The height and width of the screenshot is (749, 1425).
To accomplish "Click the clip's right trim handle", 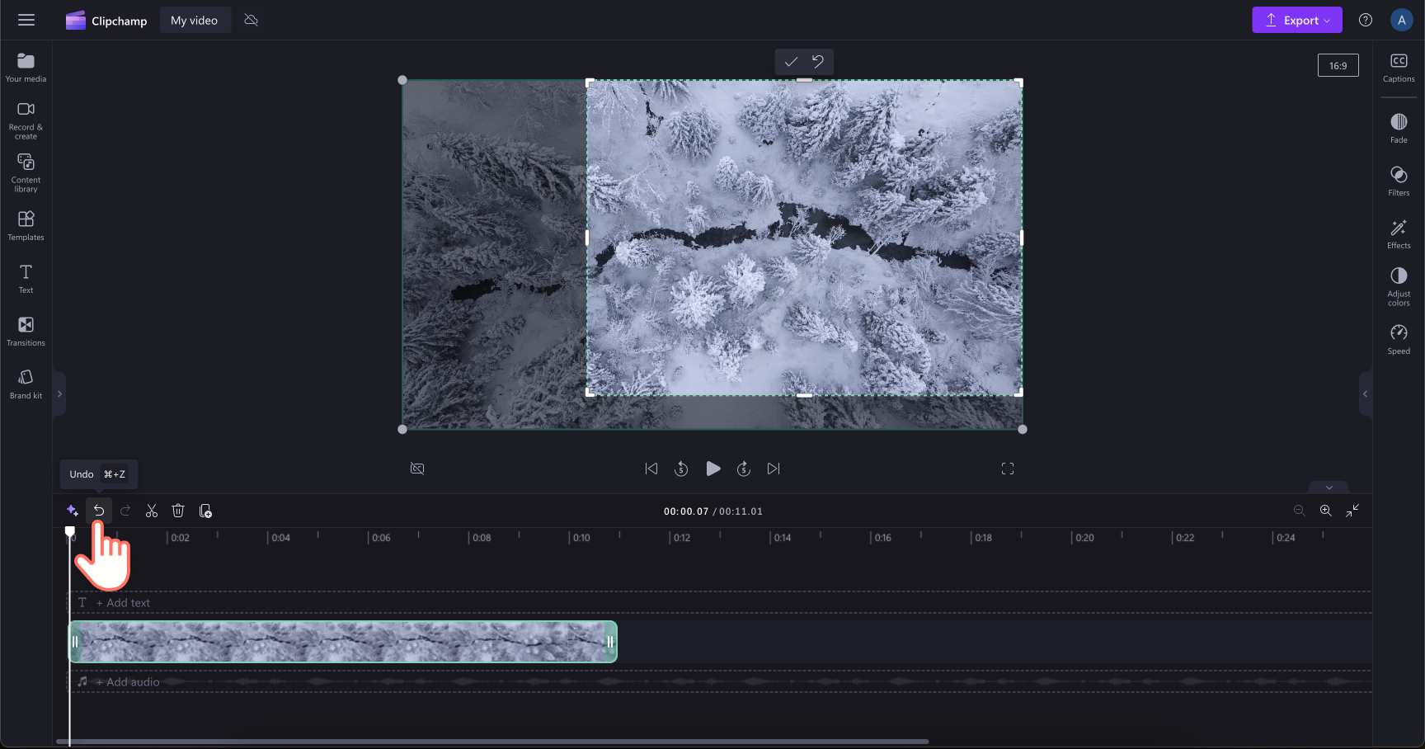I will (610, 642).
